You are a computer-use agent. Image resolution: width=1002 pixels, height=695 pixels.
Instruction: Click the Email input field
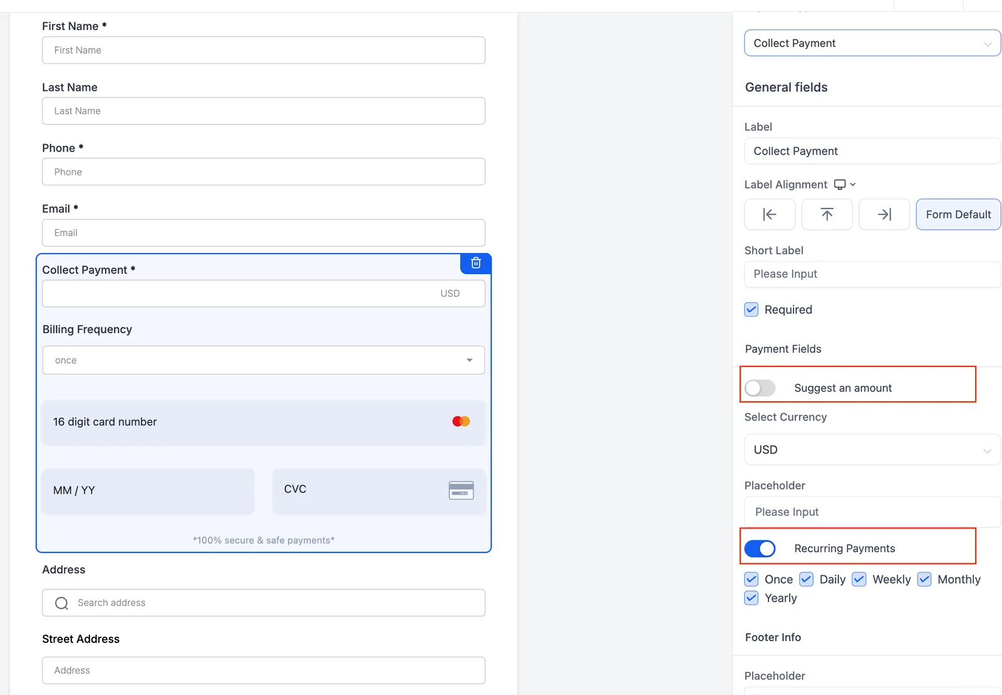click(x=264, y=233)
